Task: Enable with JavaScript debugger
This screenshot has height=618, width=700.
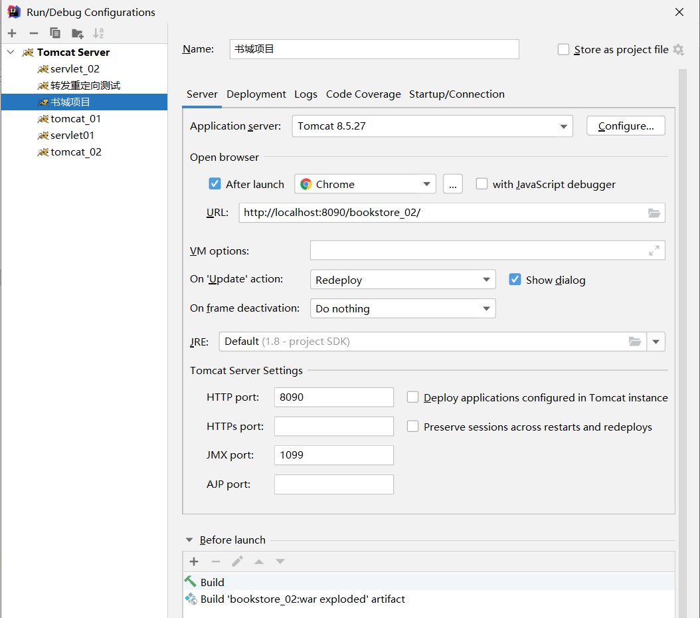Action: (x=481, y=184)
